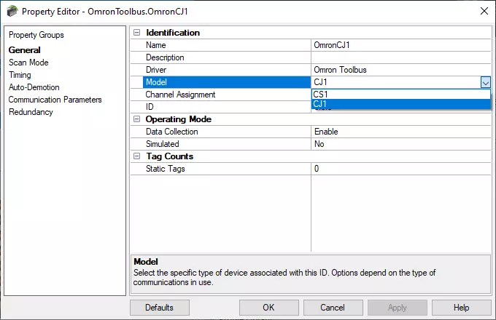Image resolution: width=496 pixels, height=320 pixels.
Task: Collapse the Operating Mode section
Action: tap(136, 119)
